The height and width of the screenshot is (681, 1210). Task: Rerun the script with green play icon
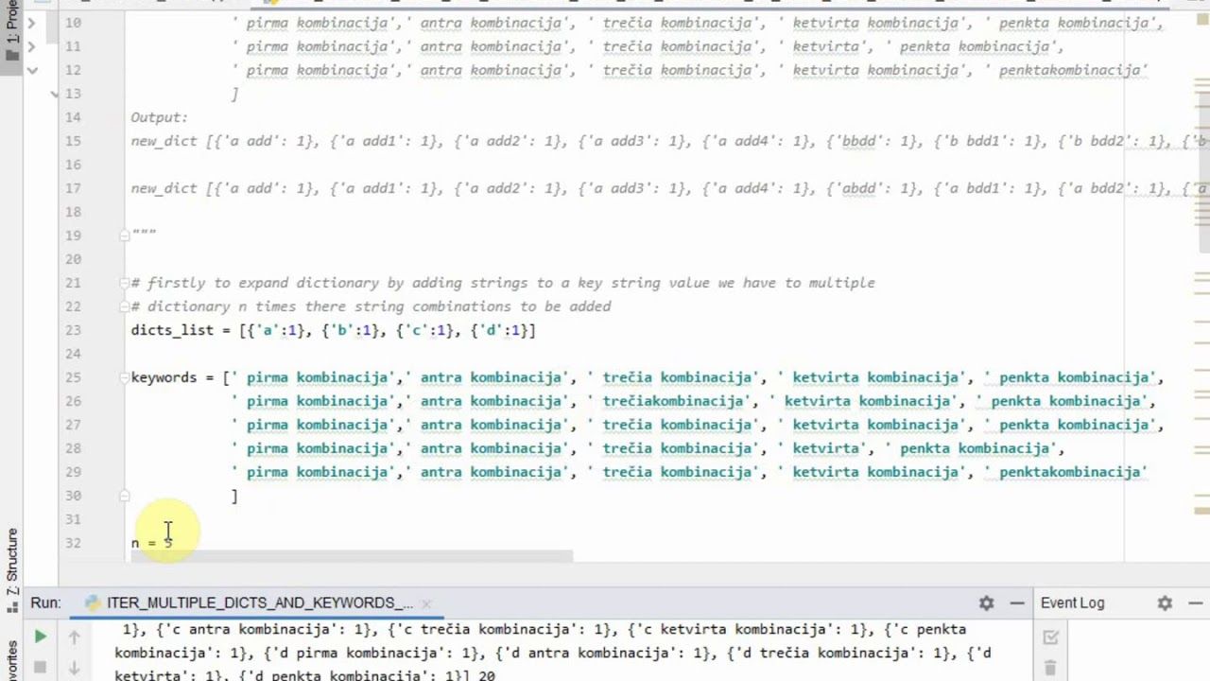[x=40, y=637]
